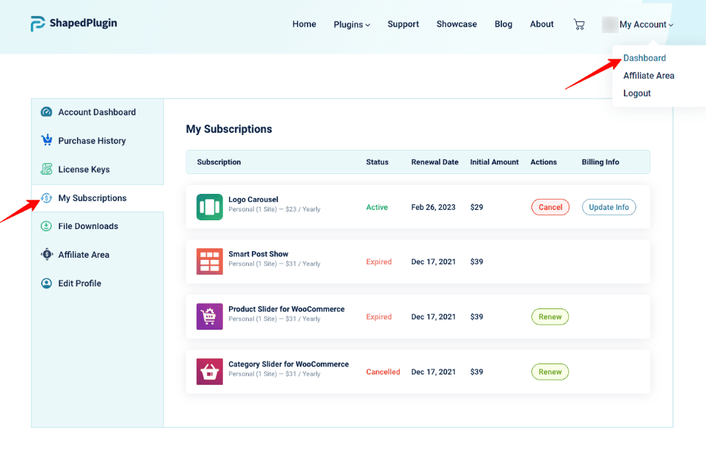Choose Logout from account menu
This screenshot has width=706, height=456.
tap(636, 93)
